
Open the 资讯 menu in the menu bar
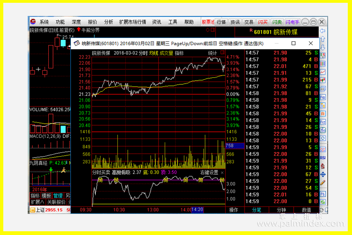pos(157,22)
